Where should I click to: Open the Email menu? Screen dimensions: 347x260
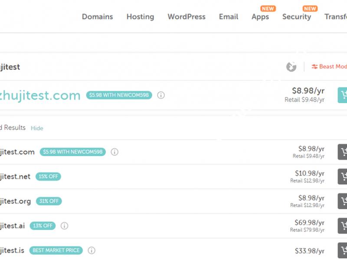click(x=229, y=16)
